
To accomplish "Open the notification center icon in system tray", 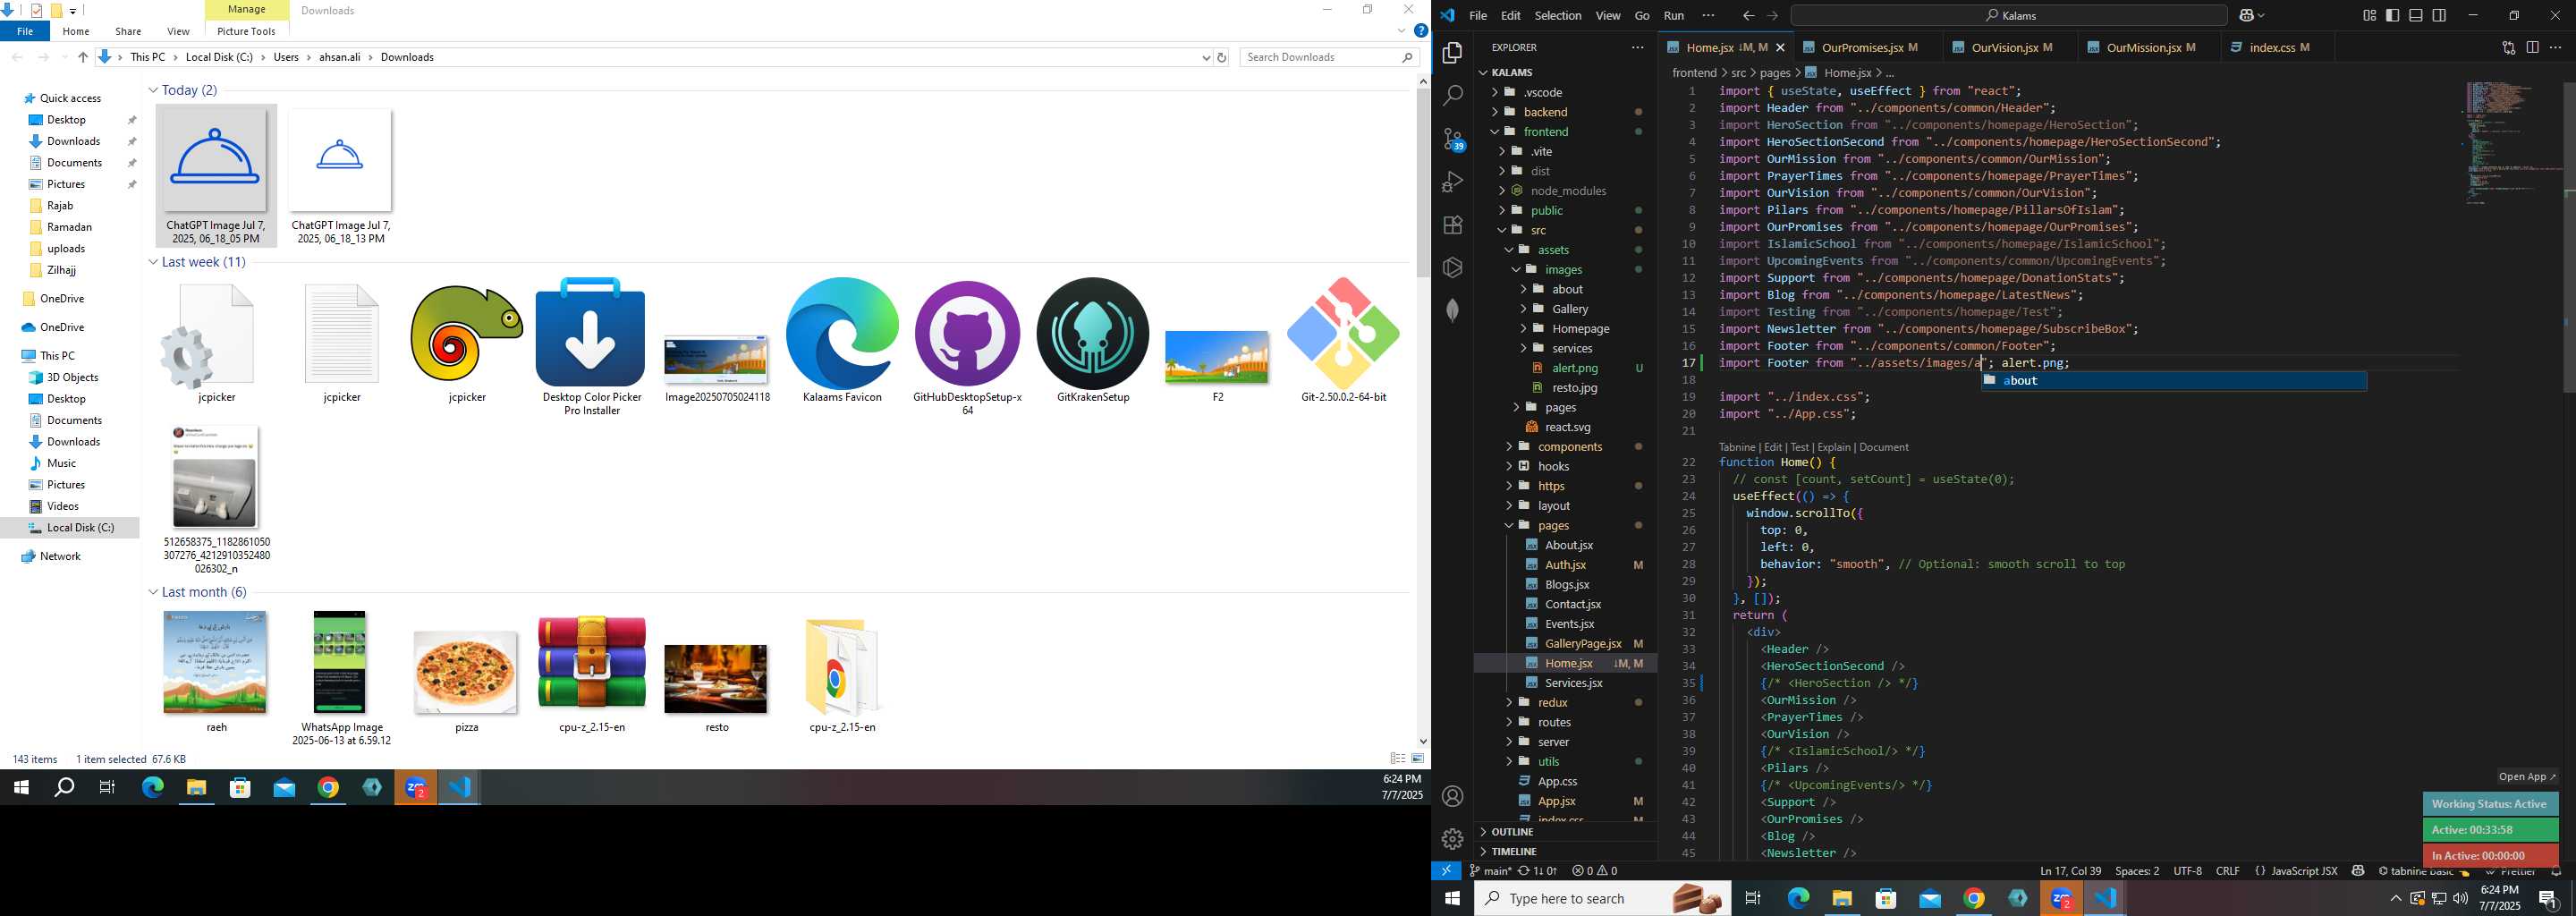I will pyautogui.click(x=2548, y=898).
